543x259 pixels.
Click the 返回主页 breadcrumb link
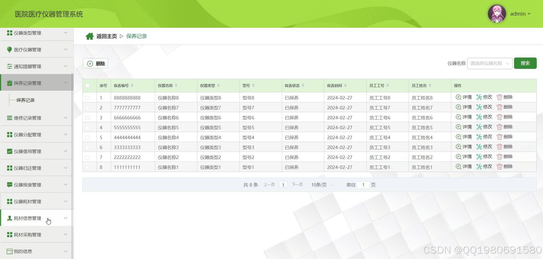pos(106,36)
